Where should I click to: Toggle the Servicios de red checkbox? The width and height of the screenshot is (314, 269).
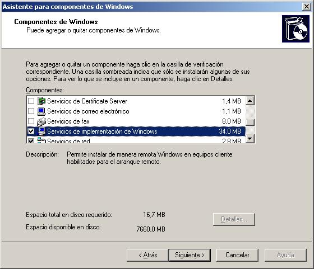pyautogui.click(x=31, y=140)
